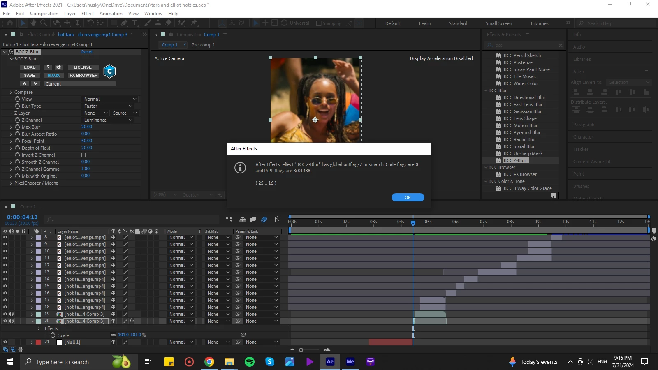Toggle the stopwatch for the Focal Point property
The height and width of the screenshot is (370, 658).
[18, 141]
